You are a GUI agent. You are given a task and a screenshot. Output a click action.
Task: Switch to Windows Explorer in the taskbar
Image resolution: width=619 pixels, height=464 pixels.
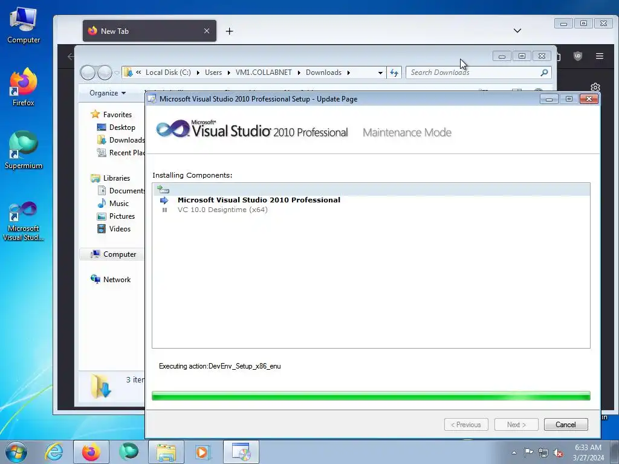click(x=166, y=452)
